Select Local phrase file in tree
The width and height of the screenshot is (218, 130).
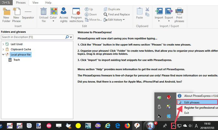(21, 55)
